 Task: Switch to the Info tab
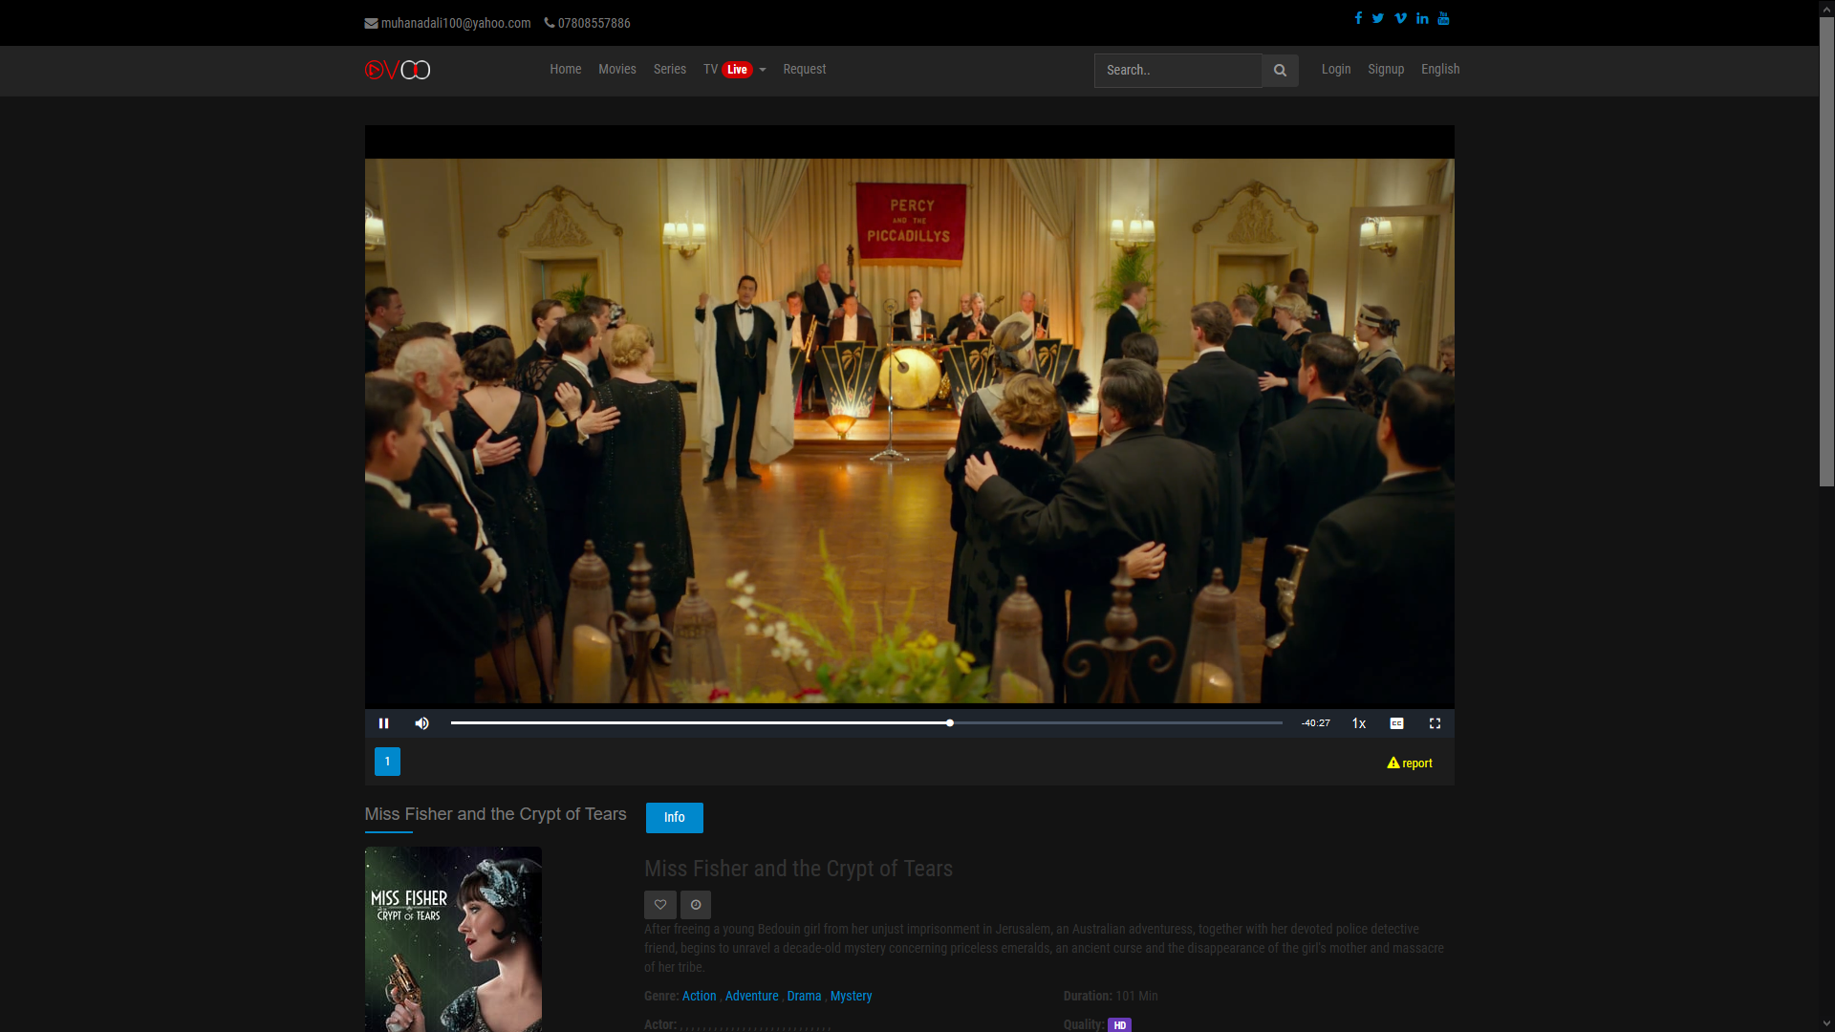pyautogui.click(x=674, y=817)
